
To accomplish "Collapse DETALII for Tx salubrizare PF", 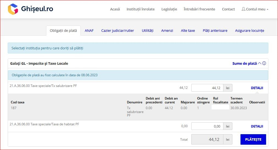I will click(257, 88).
